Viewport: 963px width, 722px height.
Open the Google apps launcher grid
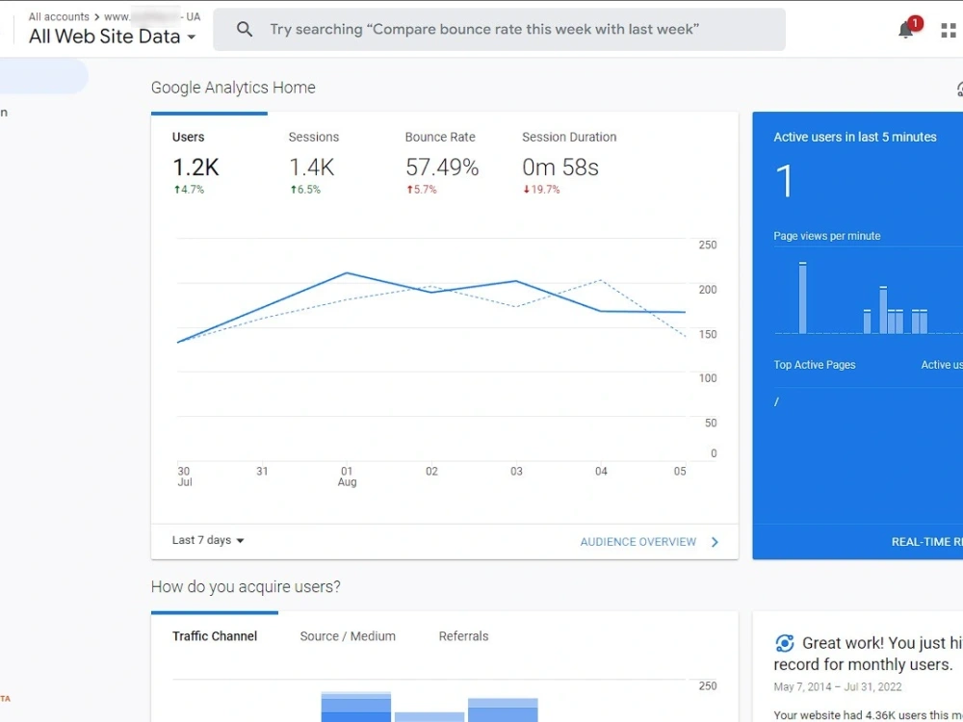[949, 29]
